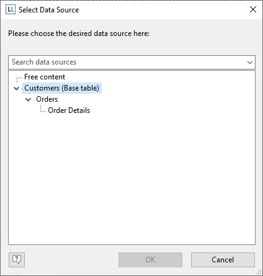263x276 pixels.
Task: Select the Free content entry
Action: [x=45, y=77]
